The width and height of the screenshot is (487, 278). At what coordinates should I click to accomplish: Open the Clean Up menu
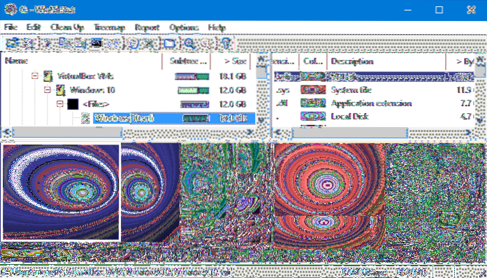pos(67,28)
